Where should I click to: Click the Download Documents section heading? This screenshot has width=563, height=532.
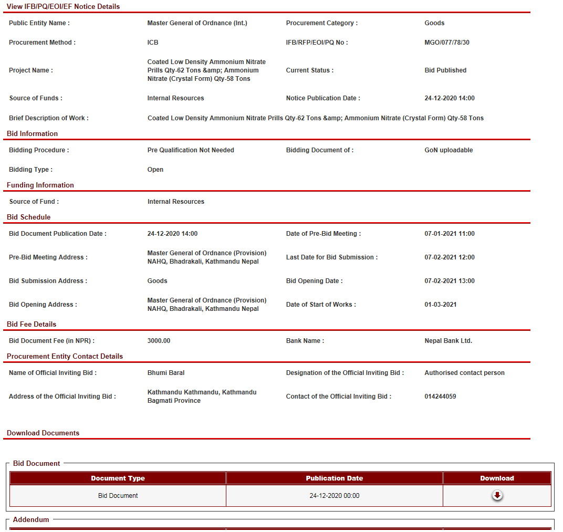[x=43, y=433]
